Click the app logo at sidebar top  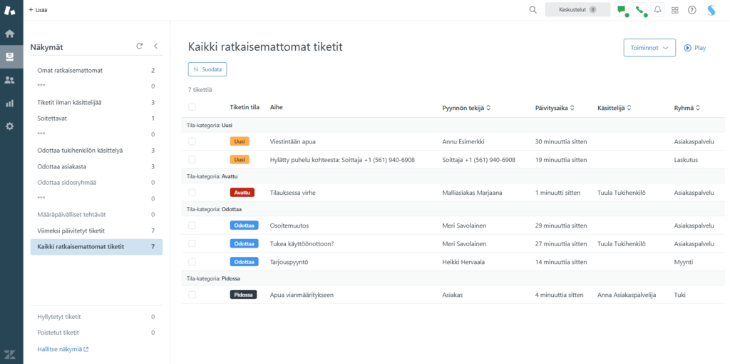click(9, 10)
